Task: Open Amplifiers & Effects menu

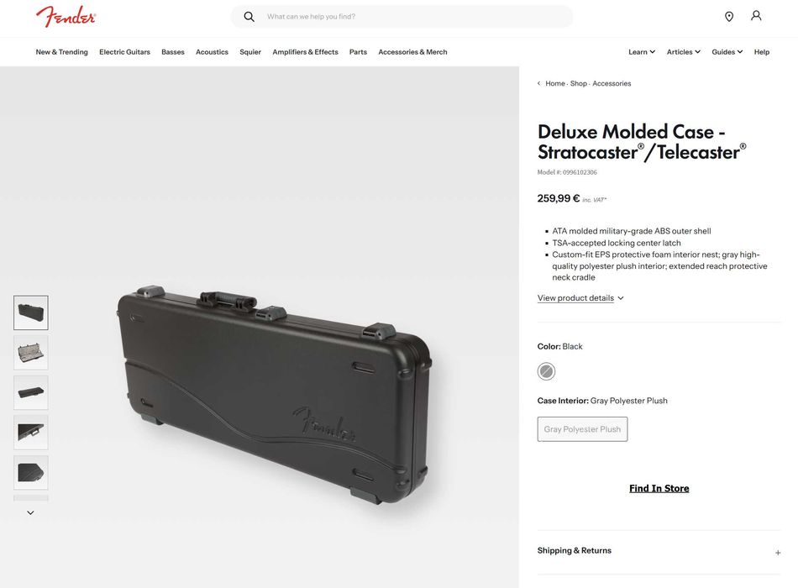Action: 305,52
